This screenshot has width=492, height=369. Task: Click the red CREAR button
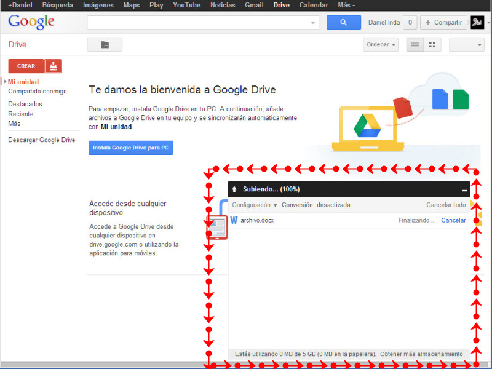tap(26, 66)
